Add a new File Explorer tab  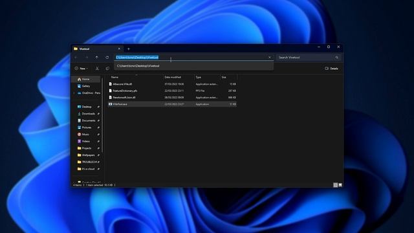pyautogui.click(x=129, y=49)
